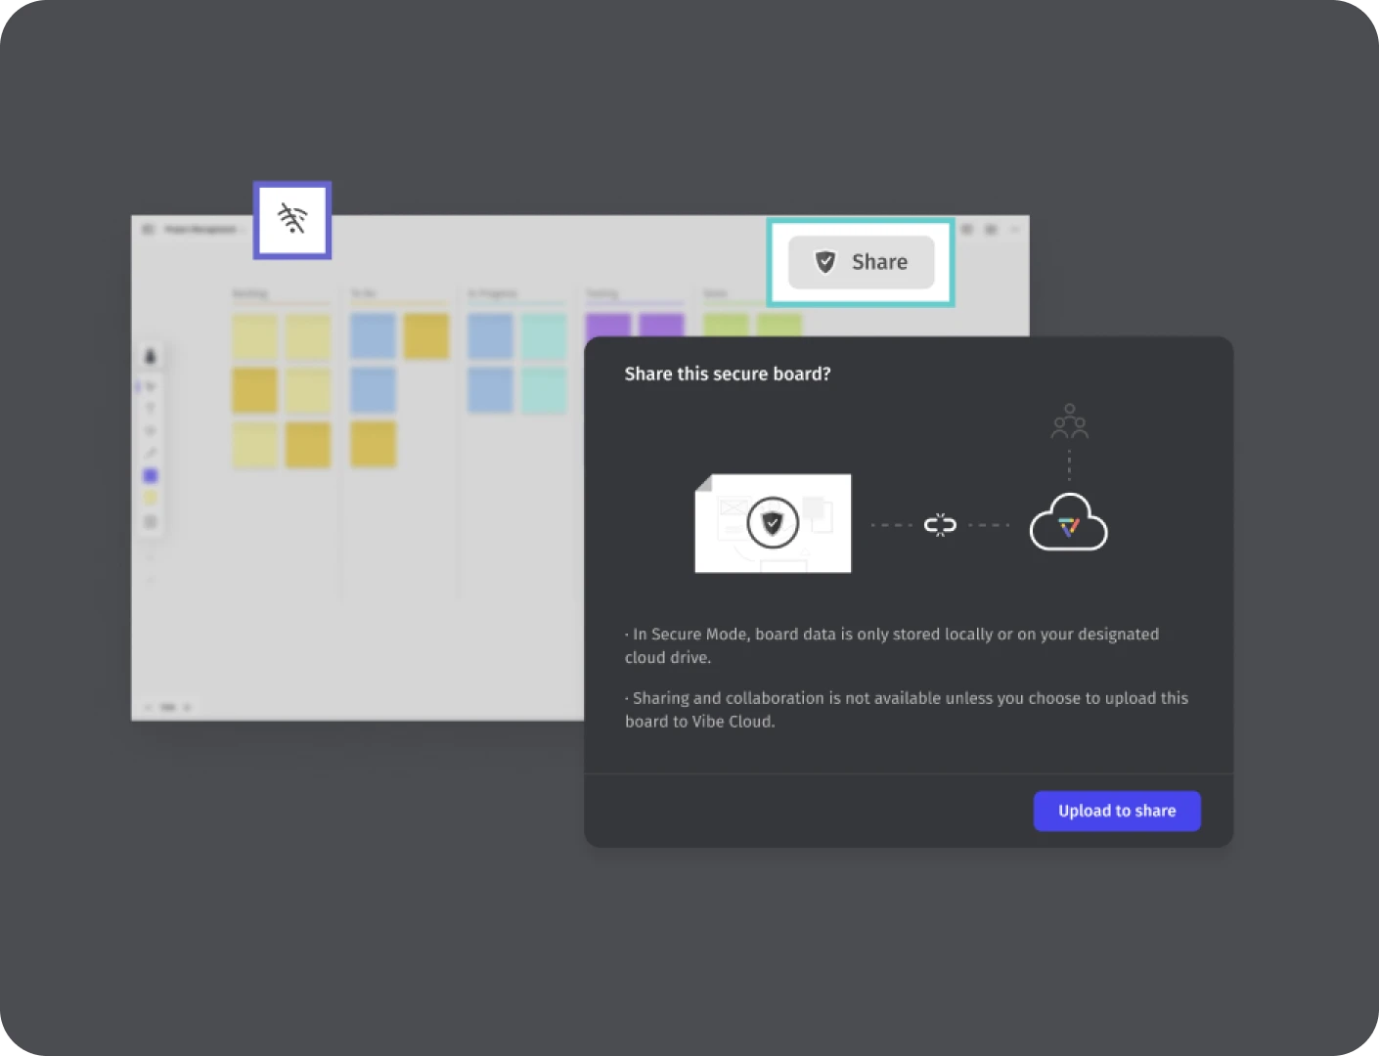
Task: Click the bottom frame icon in left toolbar
Action: point(151,522)
